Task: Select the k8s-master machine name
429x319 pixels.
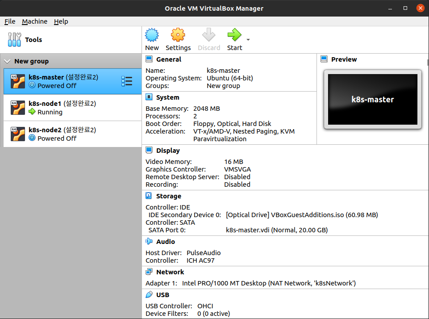Action: (46, 77)
